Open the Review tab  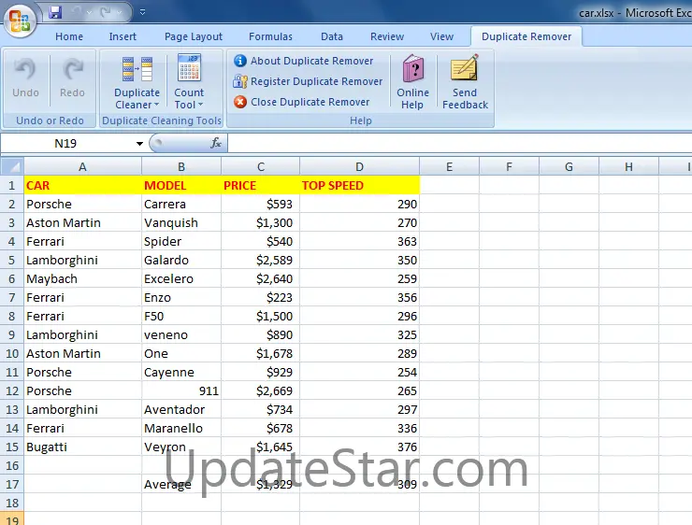coord(387,36)
